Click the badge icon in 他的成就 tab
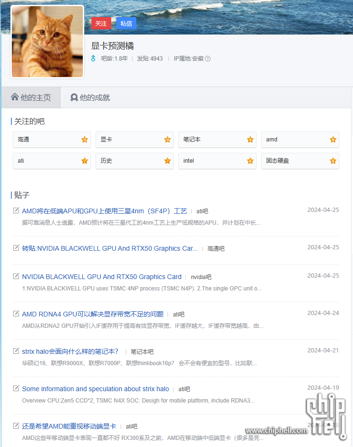 click(74, 97)
